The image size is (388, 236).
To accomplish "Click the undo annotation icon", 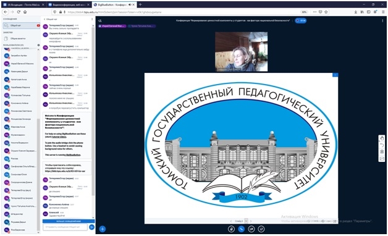I will tap(382, 145).
